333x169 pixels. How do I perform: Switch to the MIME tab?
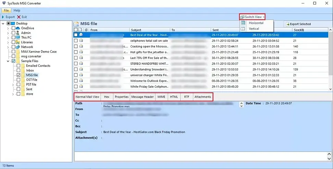click(162, 97)
